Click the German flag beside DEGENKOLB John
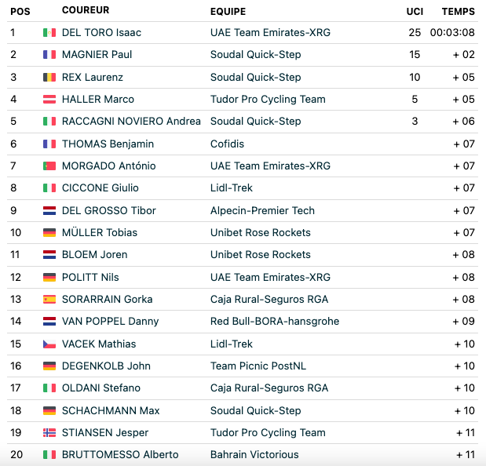Screen dimensions: 486x466 click(49, 366)
